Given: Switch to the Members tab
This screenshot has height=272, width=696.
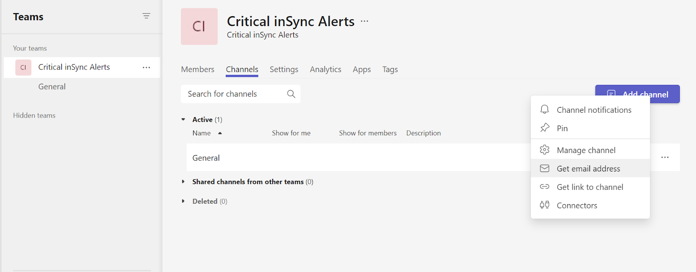Looking at the screenshot, I should point(197,69).
